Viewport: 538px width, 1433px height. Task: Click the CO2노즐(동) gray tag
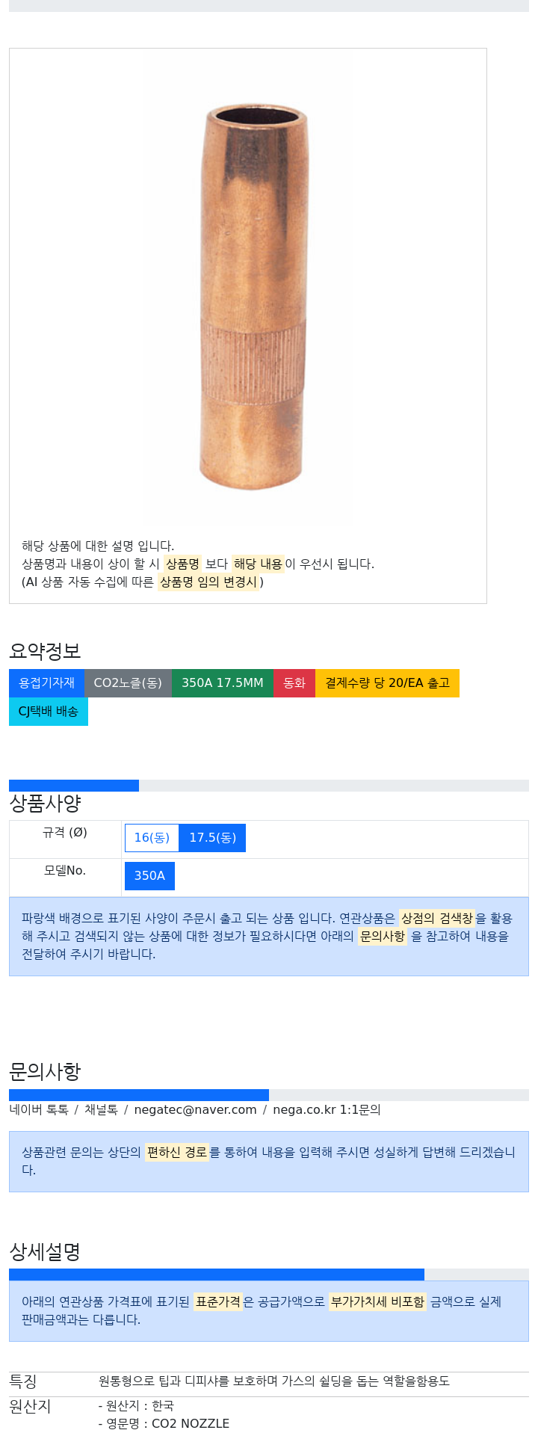pyautogui.click(x=128, y=682)
